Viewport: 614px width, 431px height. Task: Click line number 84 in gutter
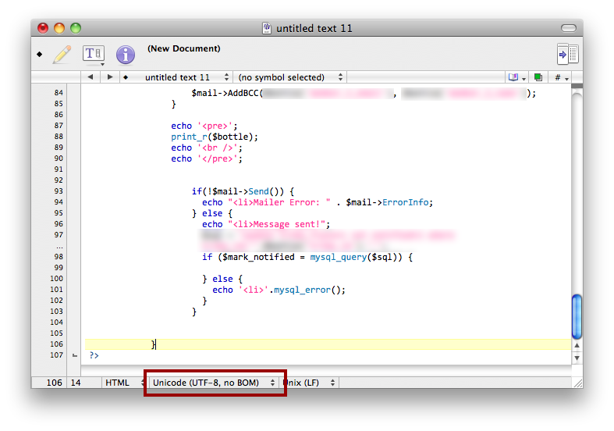click(x=59, y=92)
